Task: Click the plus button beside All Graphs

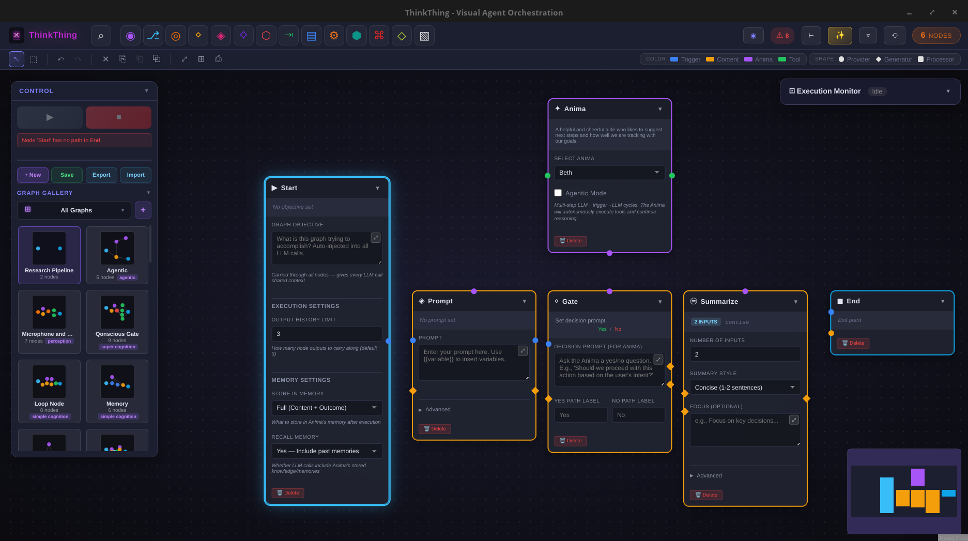Action: click(143, 210)
